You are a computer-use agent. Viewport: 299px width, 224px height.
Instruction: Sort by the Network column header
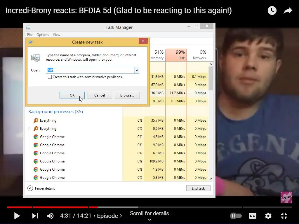click(x=198, y=55)
